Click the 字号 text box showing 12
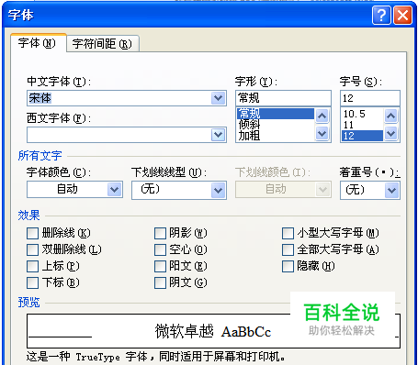Screen dimensions: 418x365 370,98
